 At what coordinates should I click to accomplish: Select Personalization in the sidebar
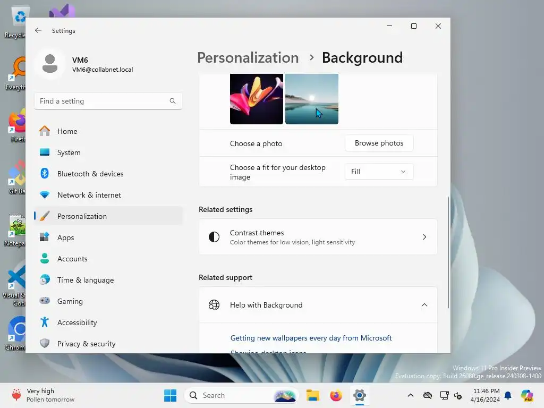coord(108,216)
